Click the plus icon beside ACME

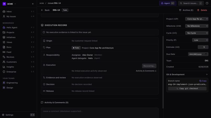tap(33, 4)
